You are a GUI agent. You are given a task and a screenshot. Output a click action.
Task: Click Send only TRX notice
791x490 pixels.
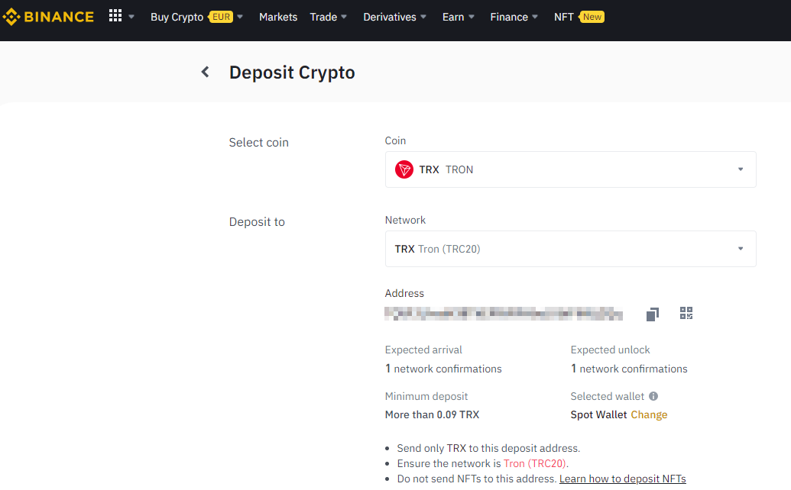point(488,448)
